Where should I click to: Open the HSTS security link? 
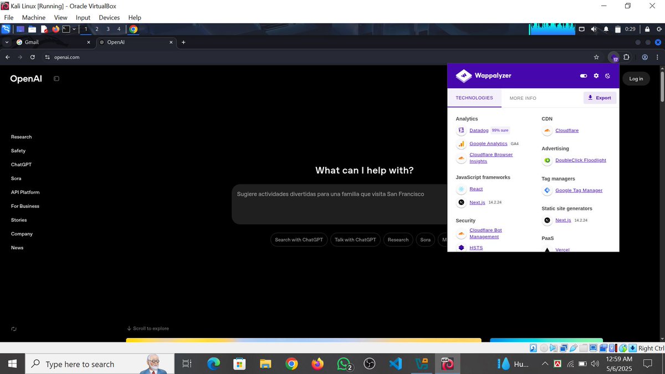[476, 248]
